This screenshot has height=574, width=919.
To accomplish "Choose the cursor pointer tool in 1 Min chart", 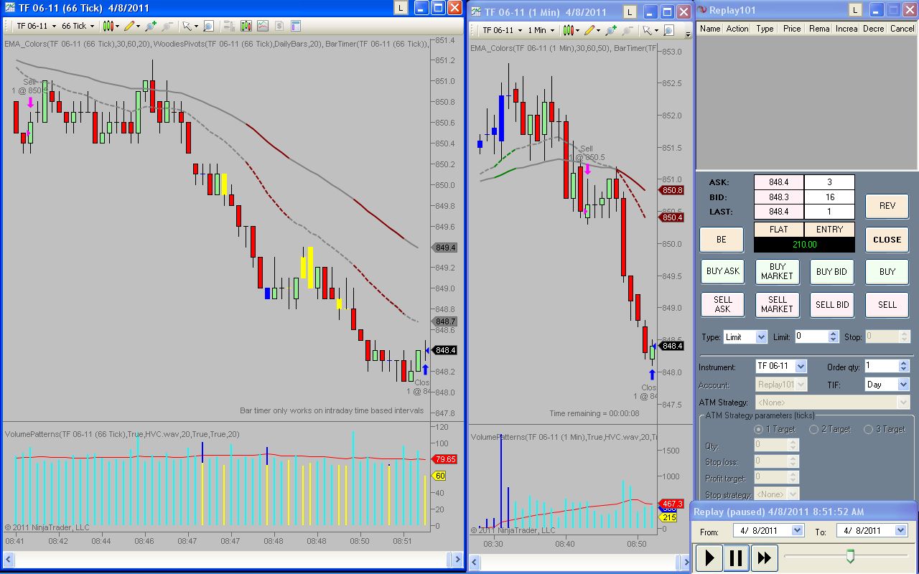I will click(x=650, y=30).
